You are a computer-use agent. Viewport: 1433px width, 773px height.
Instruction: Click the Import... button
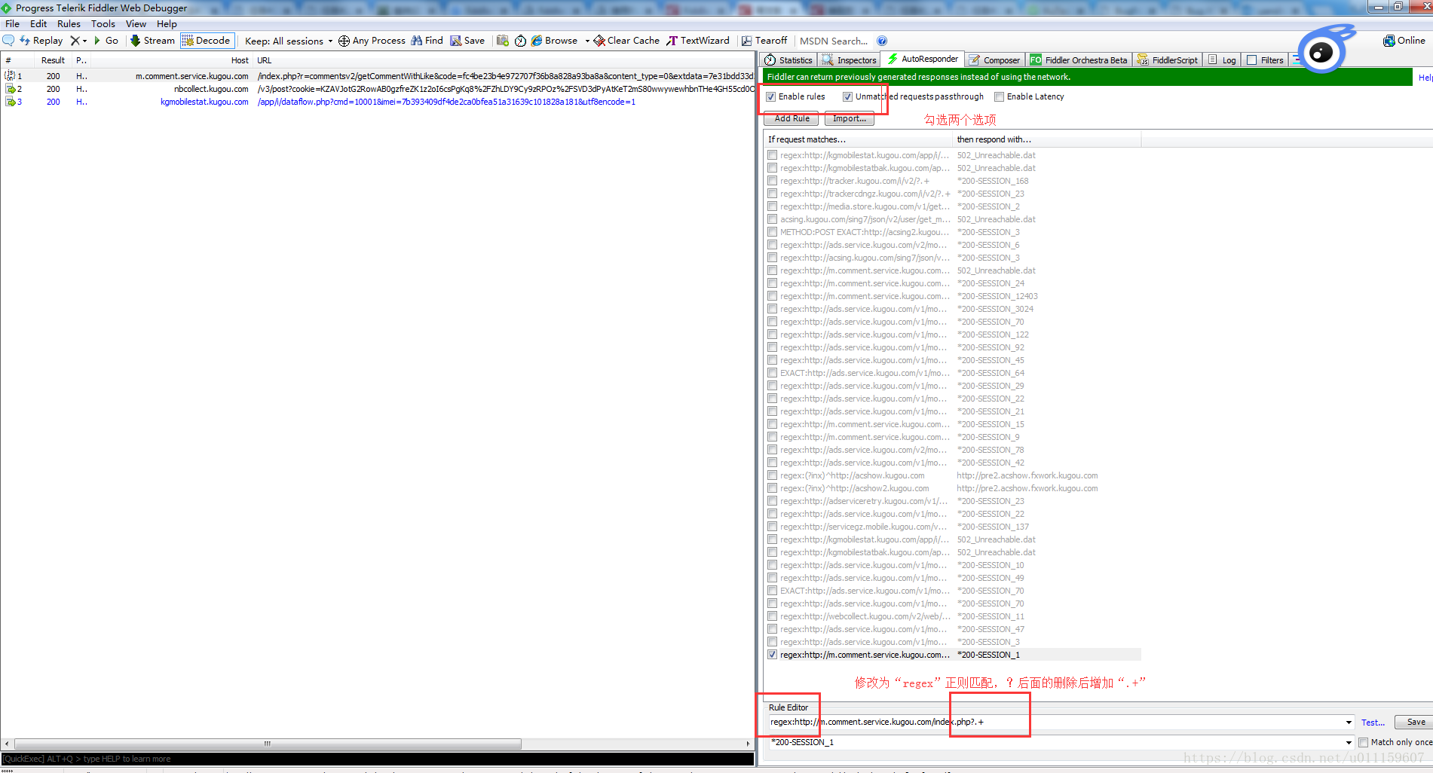(x=850, y=119)
